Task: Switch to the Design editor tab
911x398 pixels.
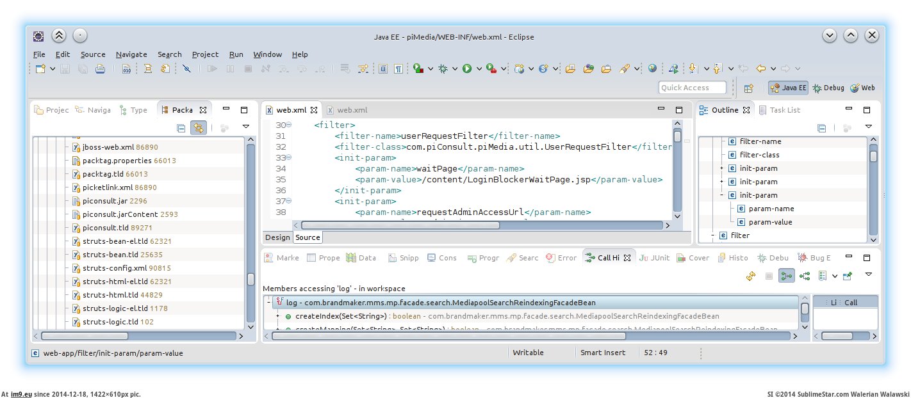Action: coord(277,237)
